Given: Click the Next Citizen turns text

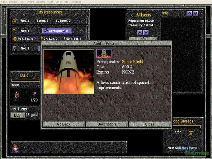Looking at the screenshot, I should click(182, 148).
